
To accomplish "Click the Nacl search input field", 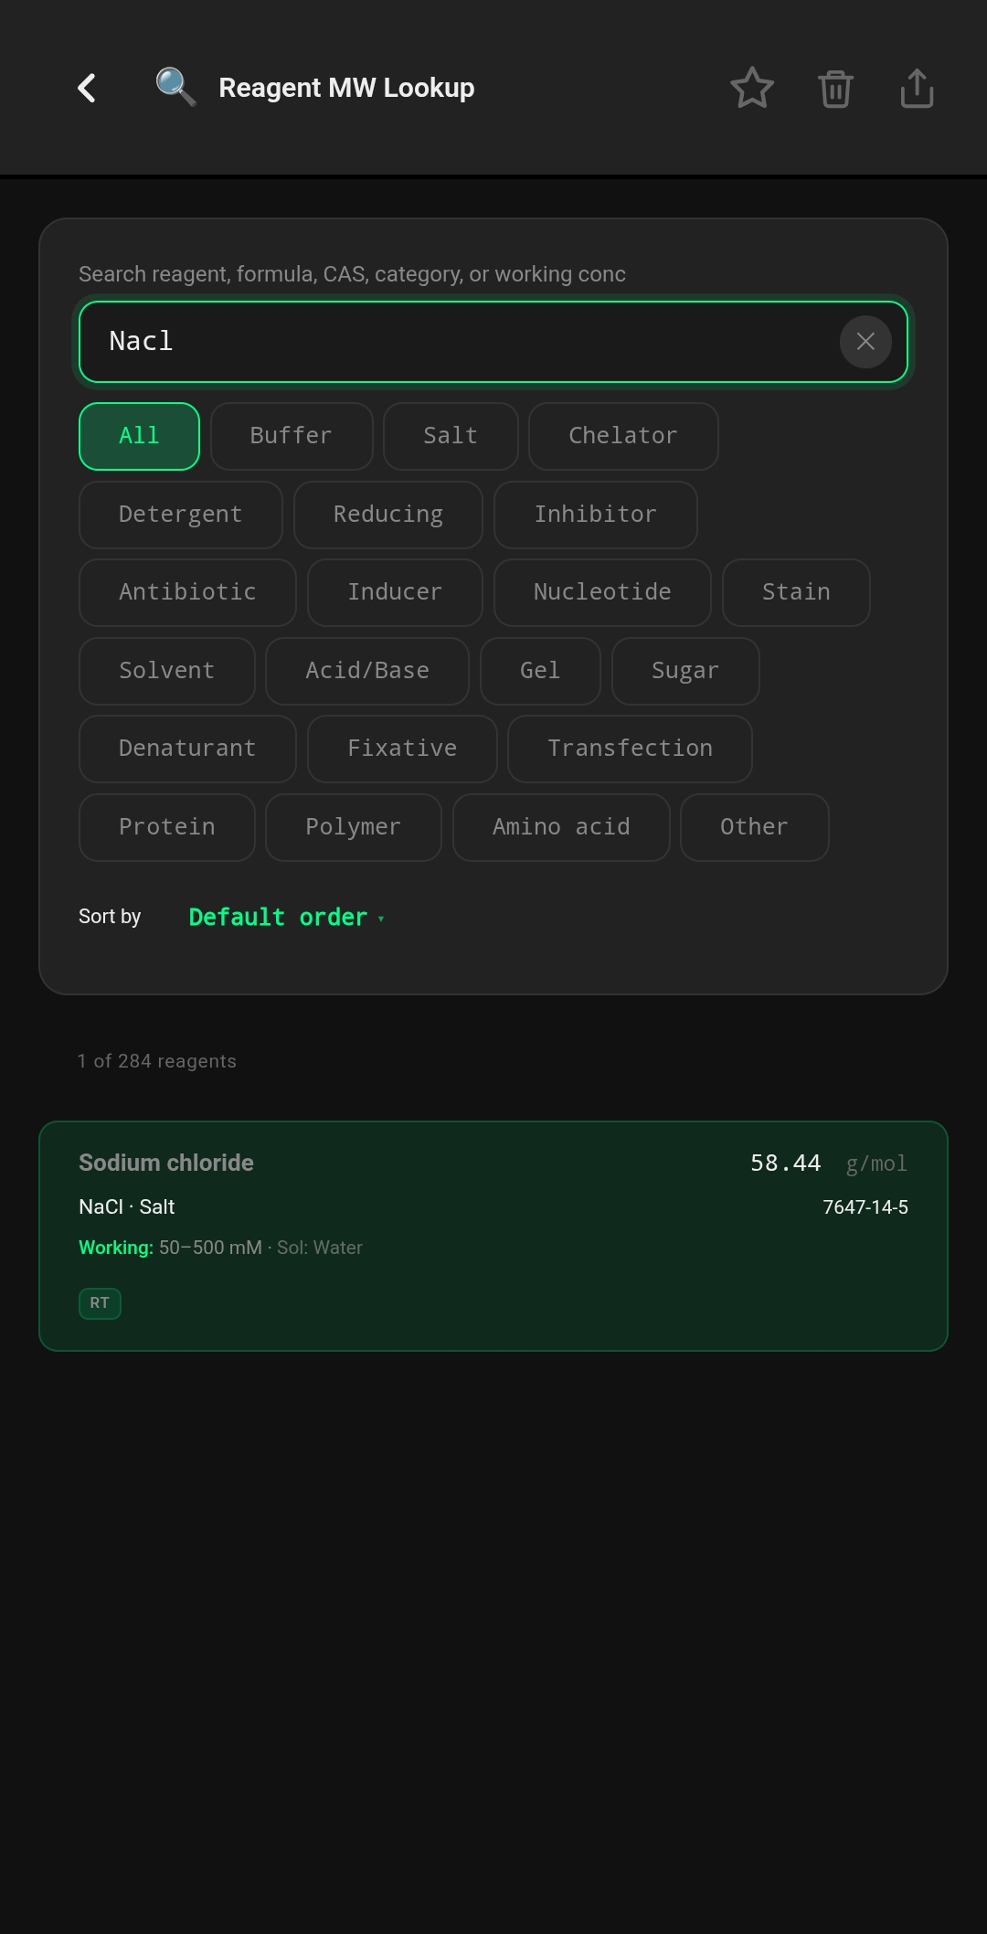I will pyautogui.click(x=457, y=342).
